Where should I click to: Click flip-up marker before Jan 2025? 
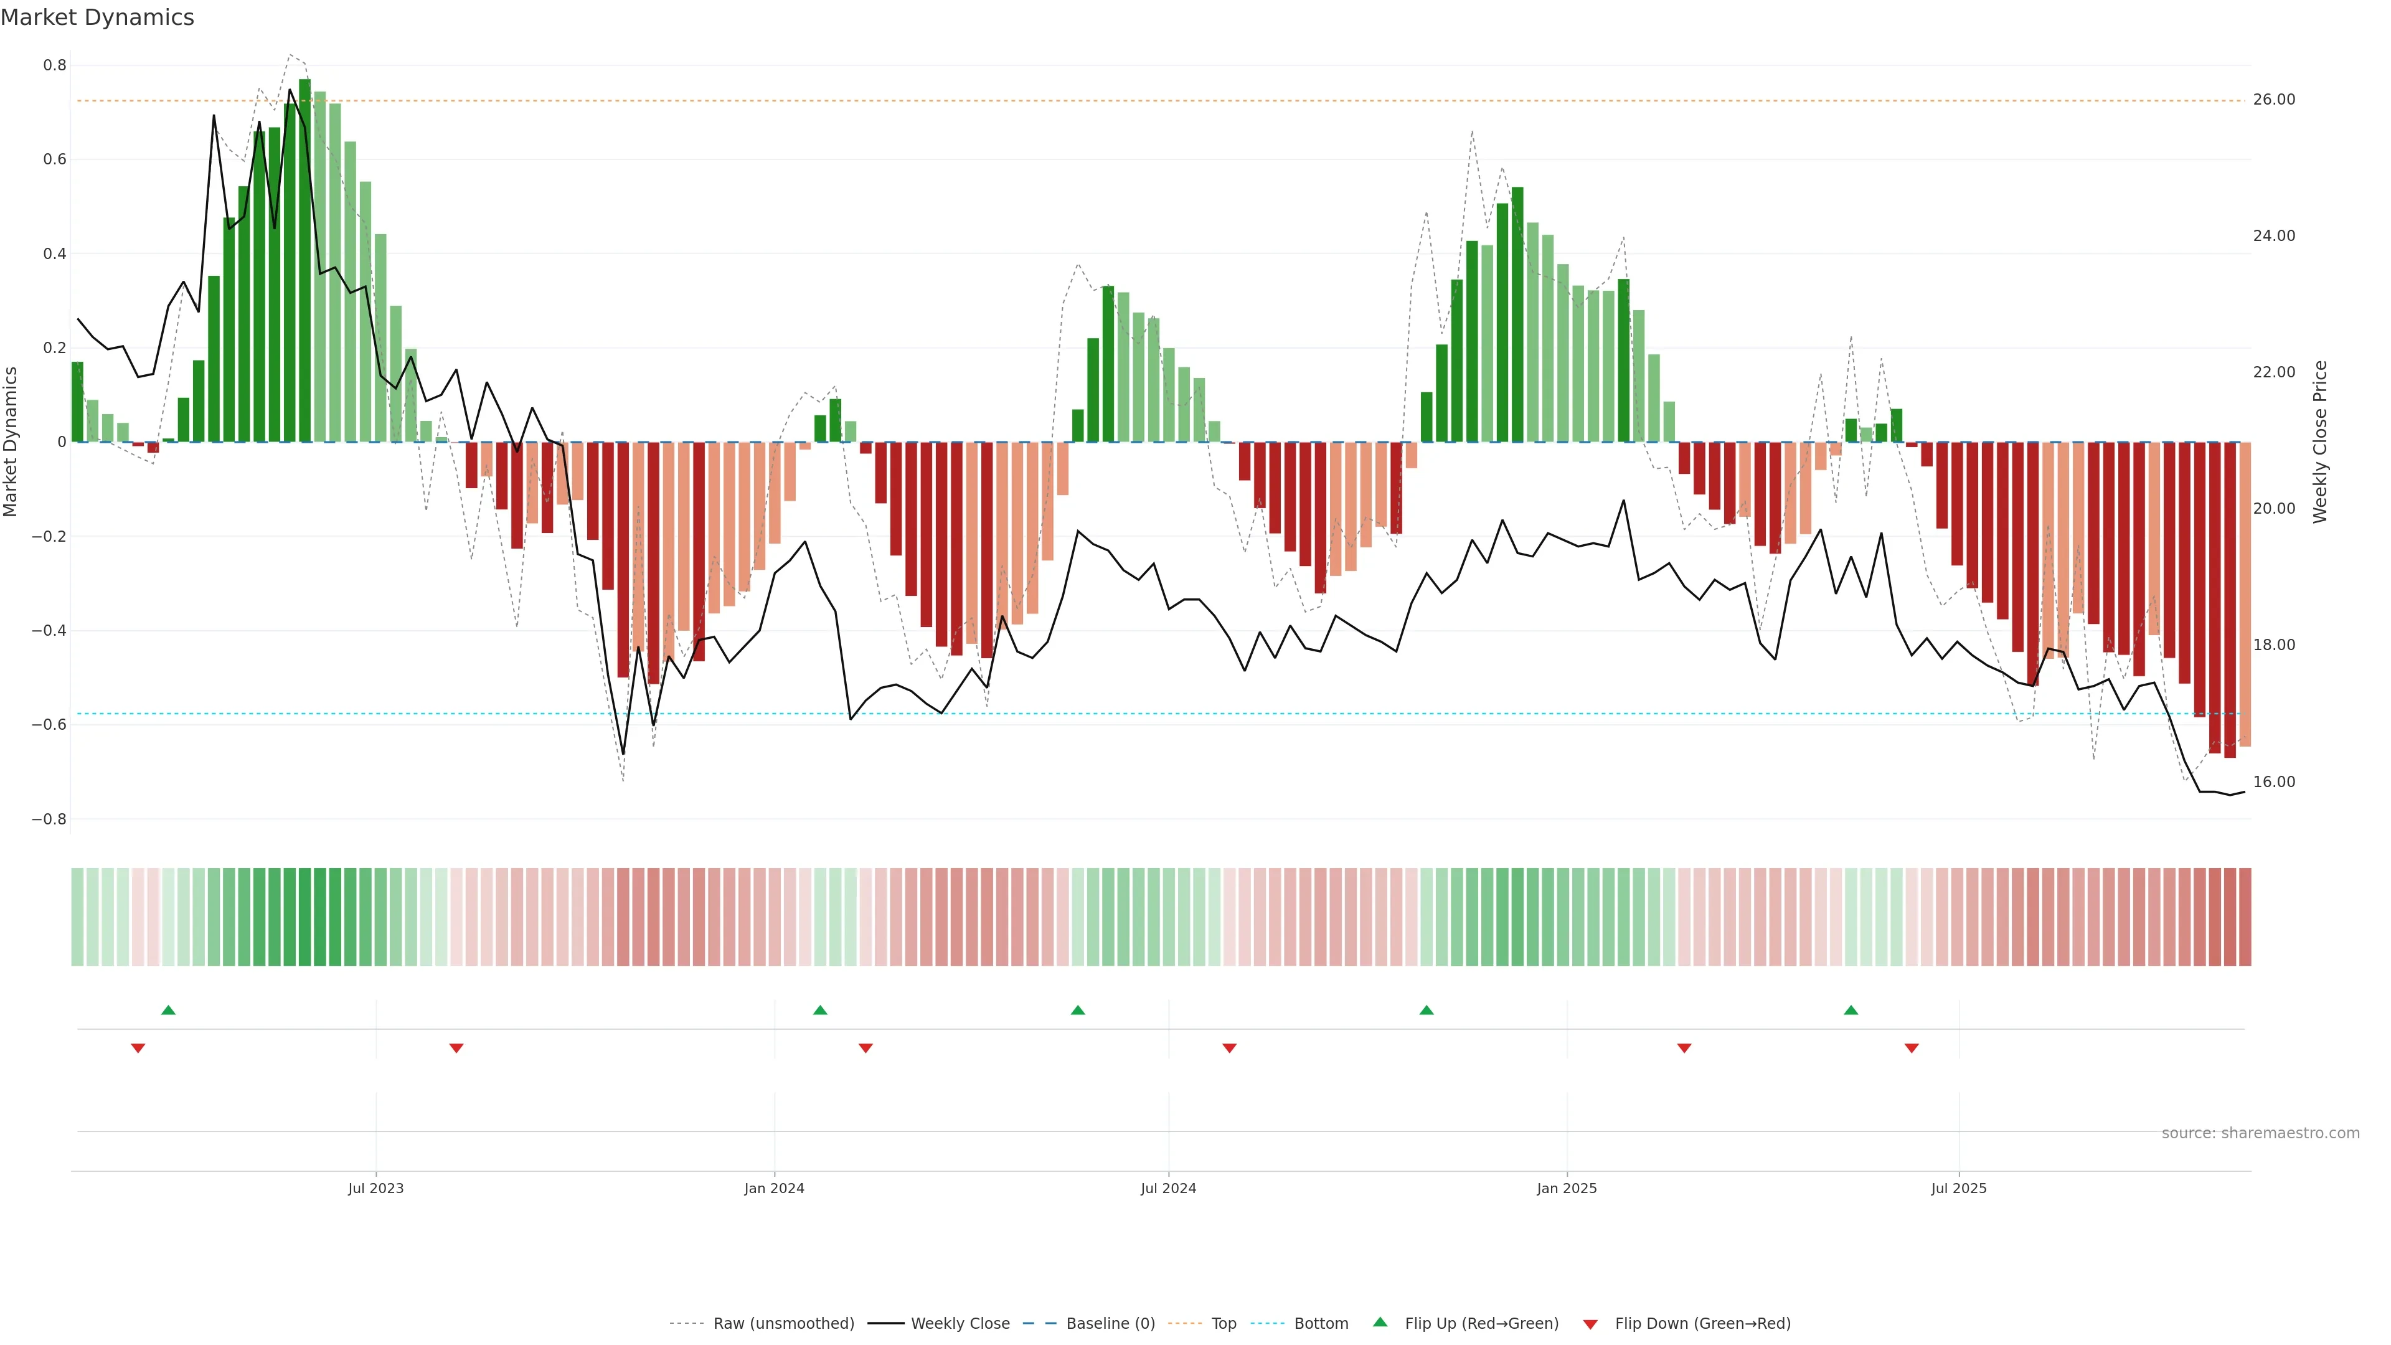click(1427, 1010)
